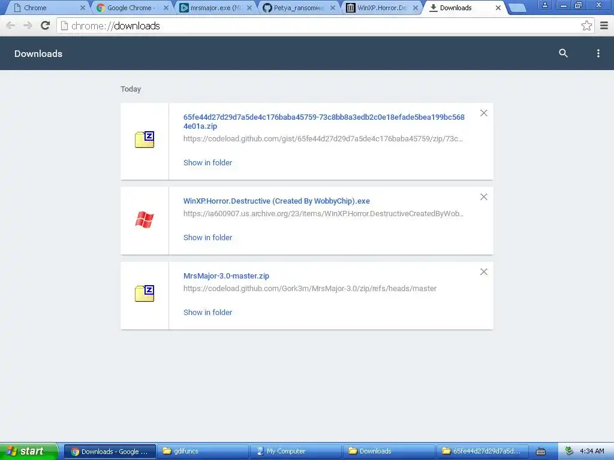Search downloads using the magnifier icon
Image resolution: width=614 pixels, height=460 pixels.
pos(563,53)
